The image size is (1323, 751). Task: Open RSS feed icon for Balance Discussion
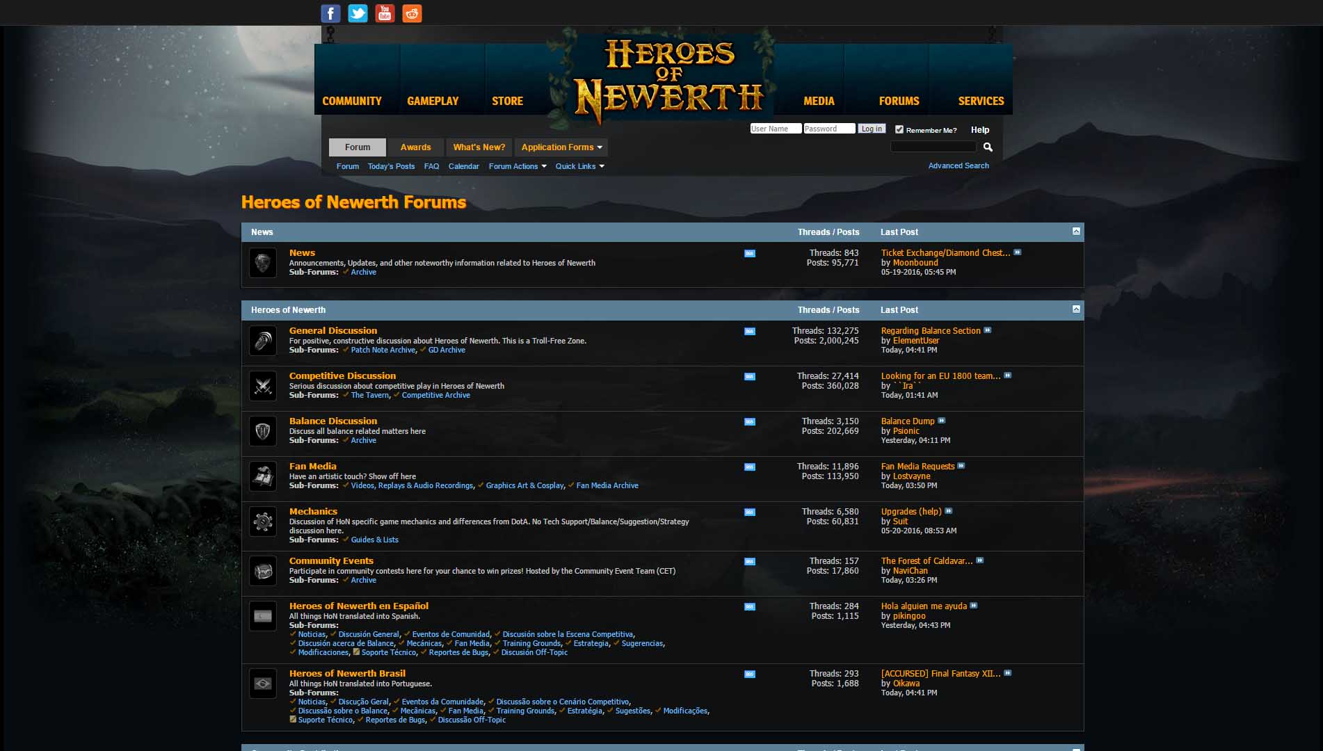749,422
